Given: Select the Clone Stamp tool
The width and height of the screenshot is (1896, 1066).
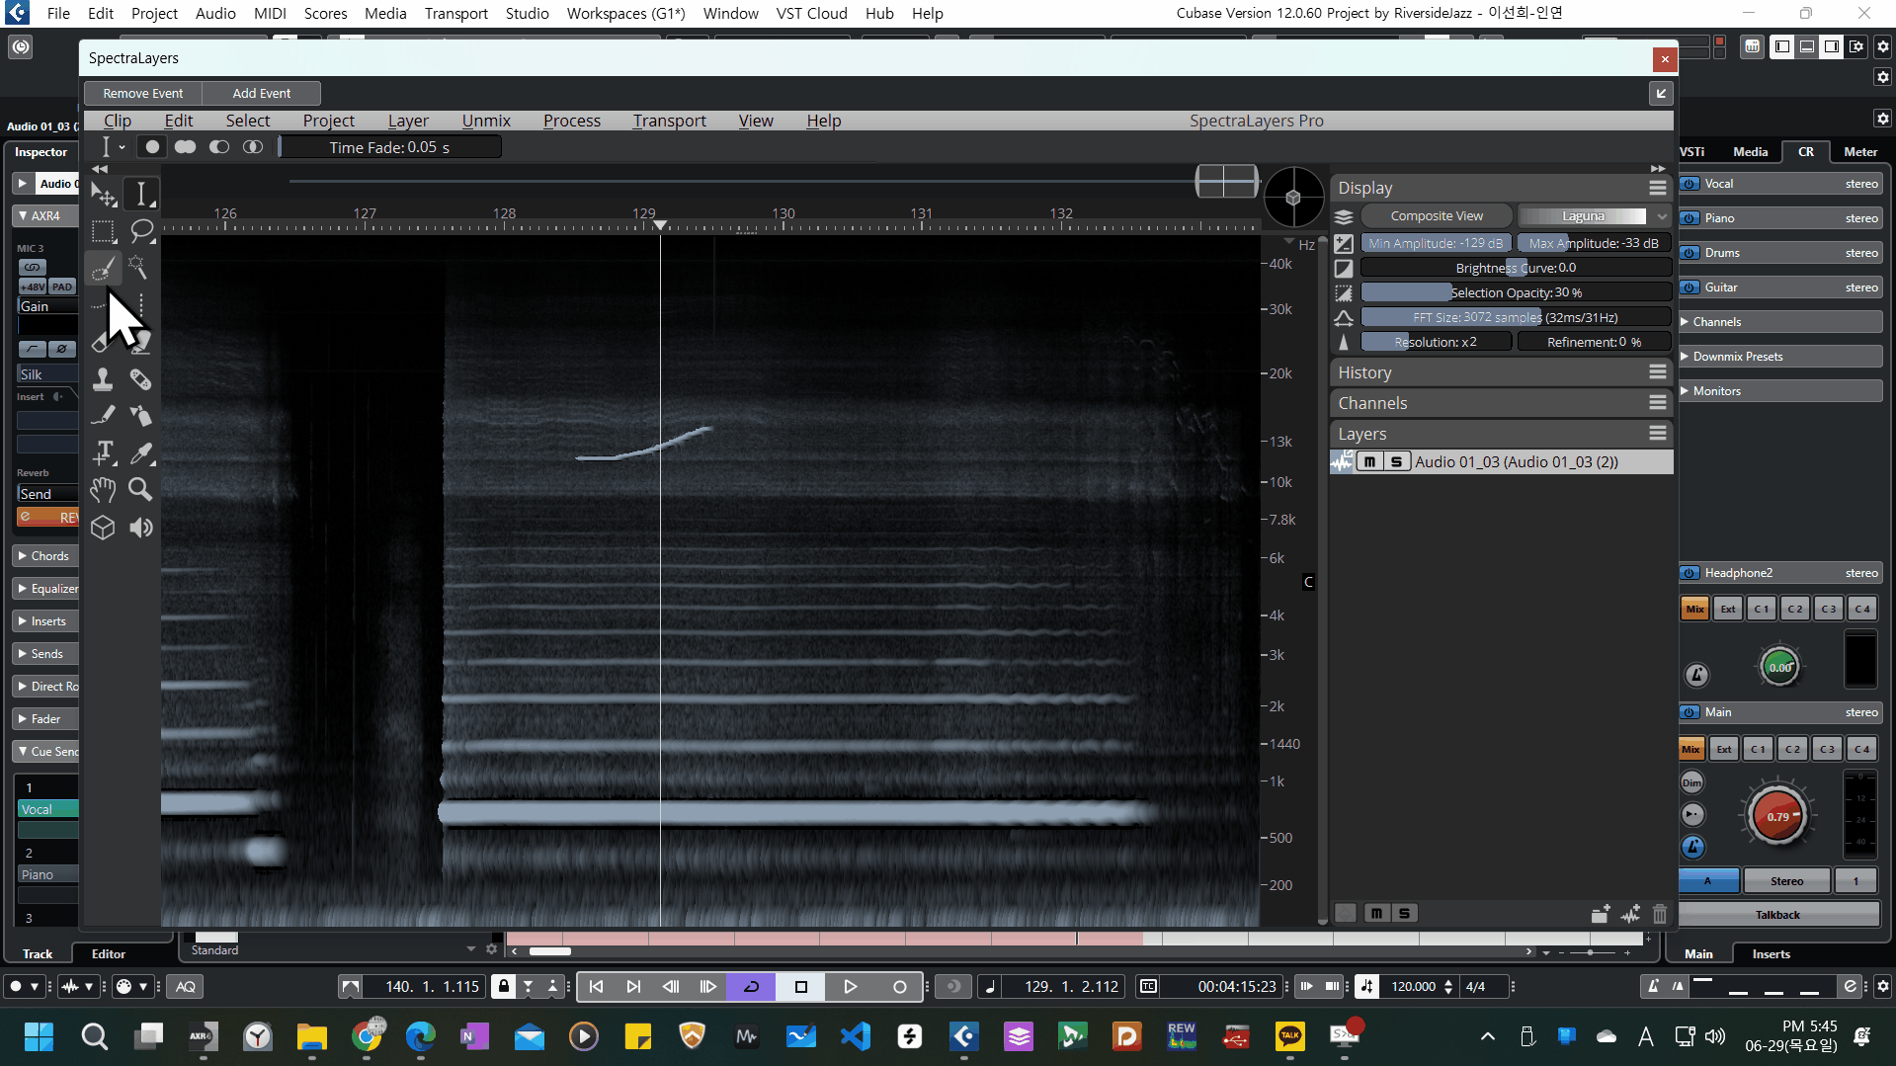Looking at the screenshot, I should coord(103,379).
